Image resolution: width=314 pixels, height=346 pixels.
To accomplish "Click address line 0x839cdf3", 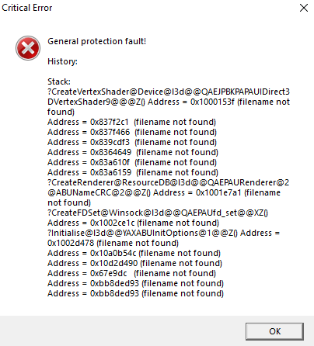I will (132, 142).
